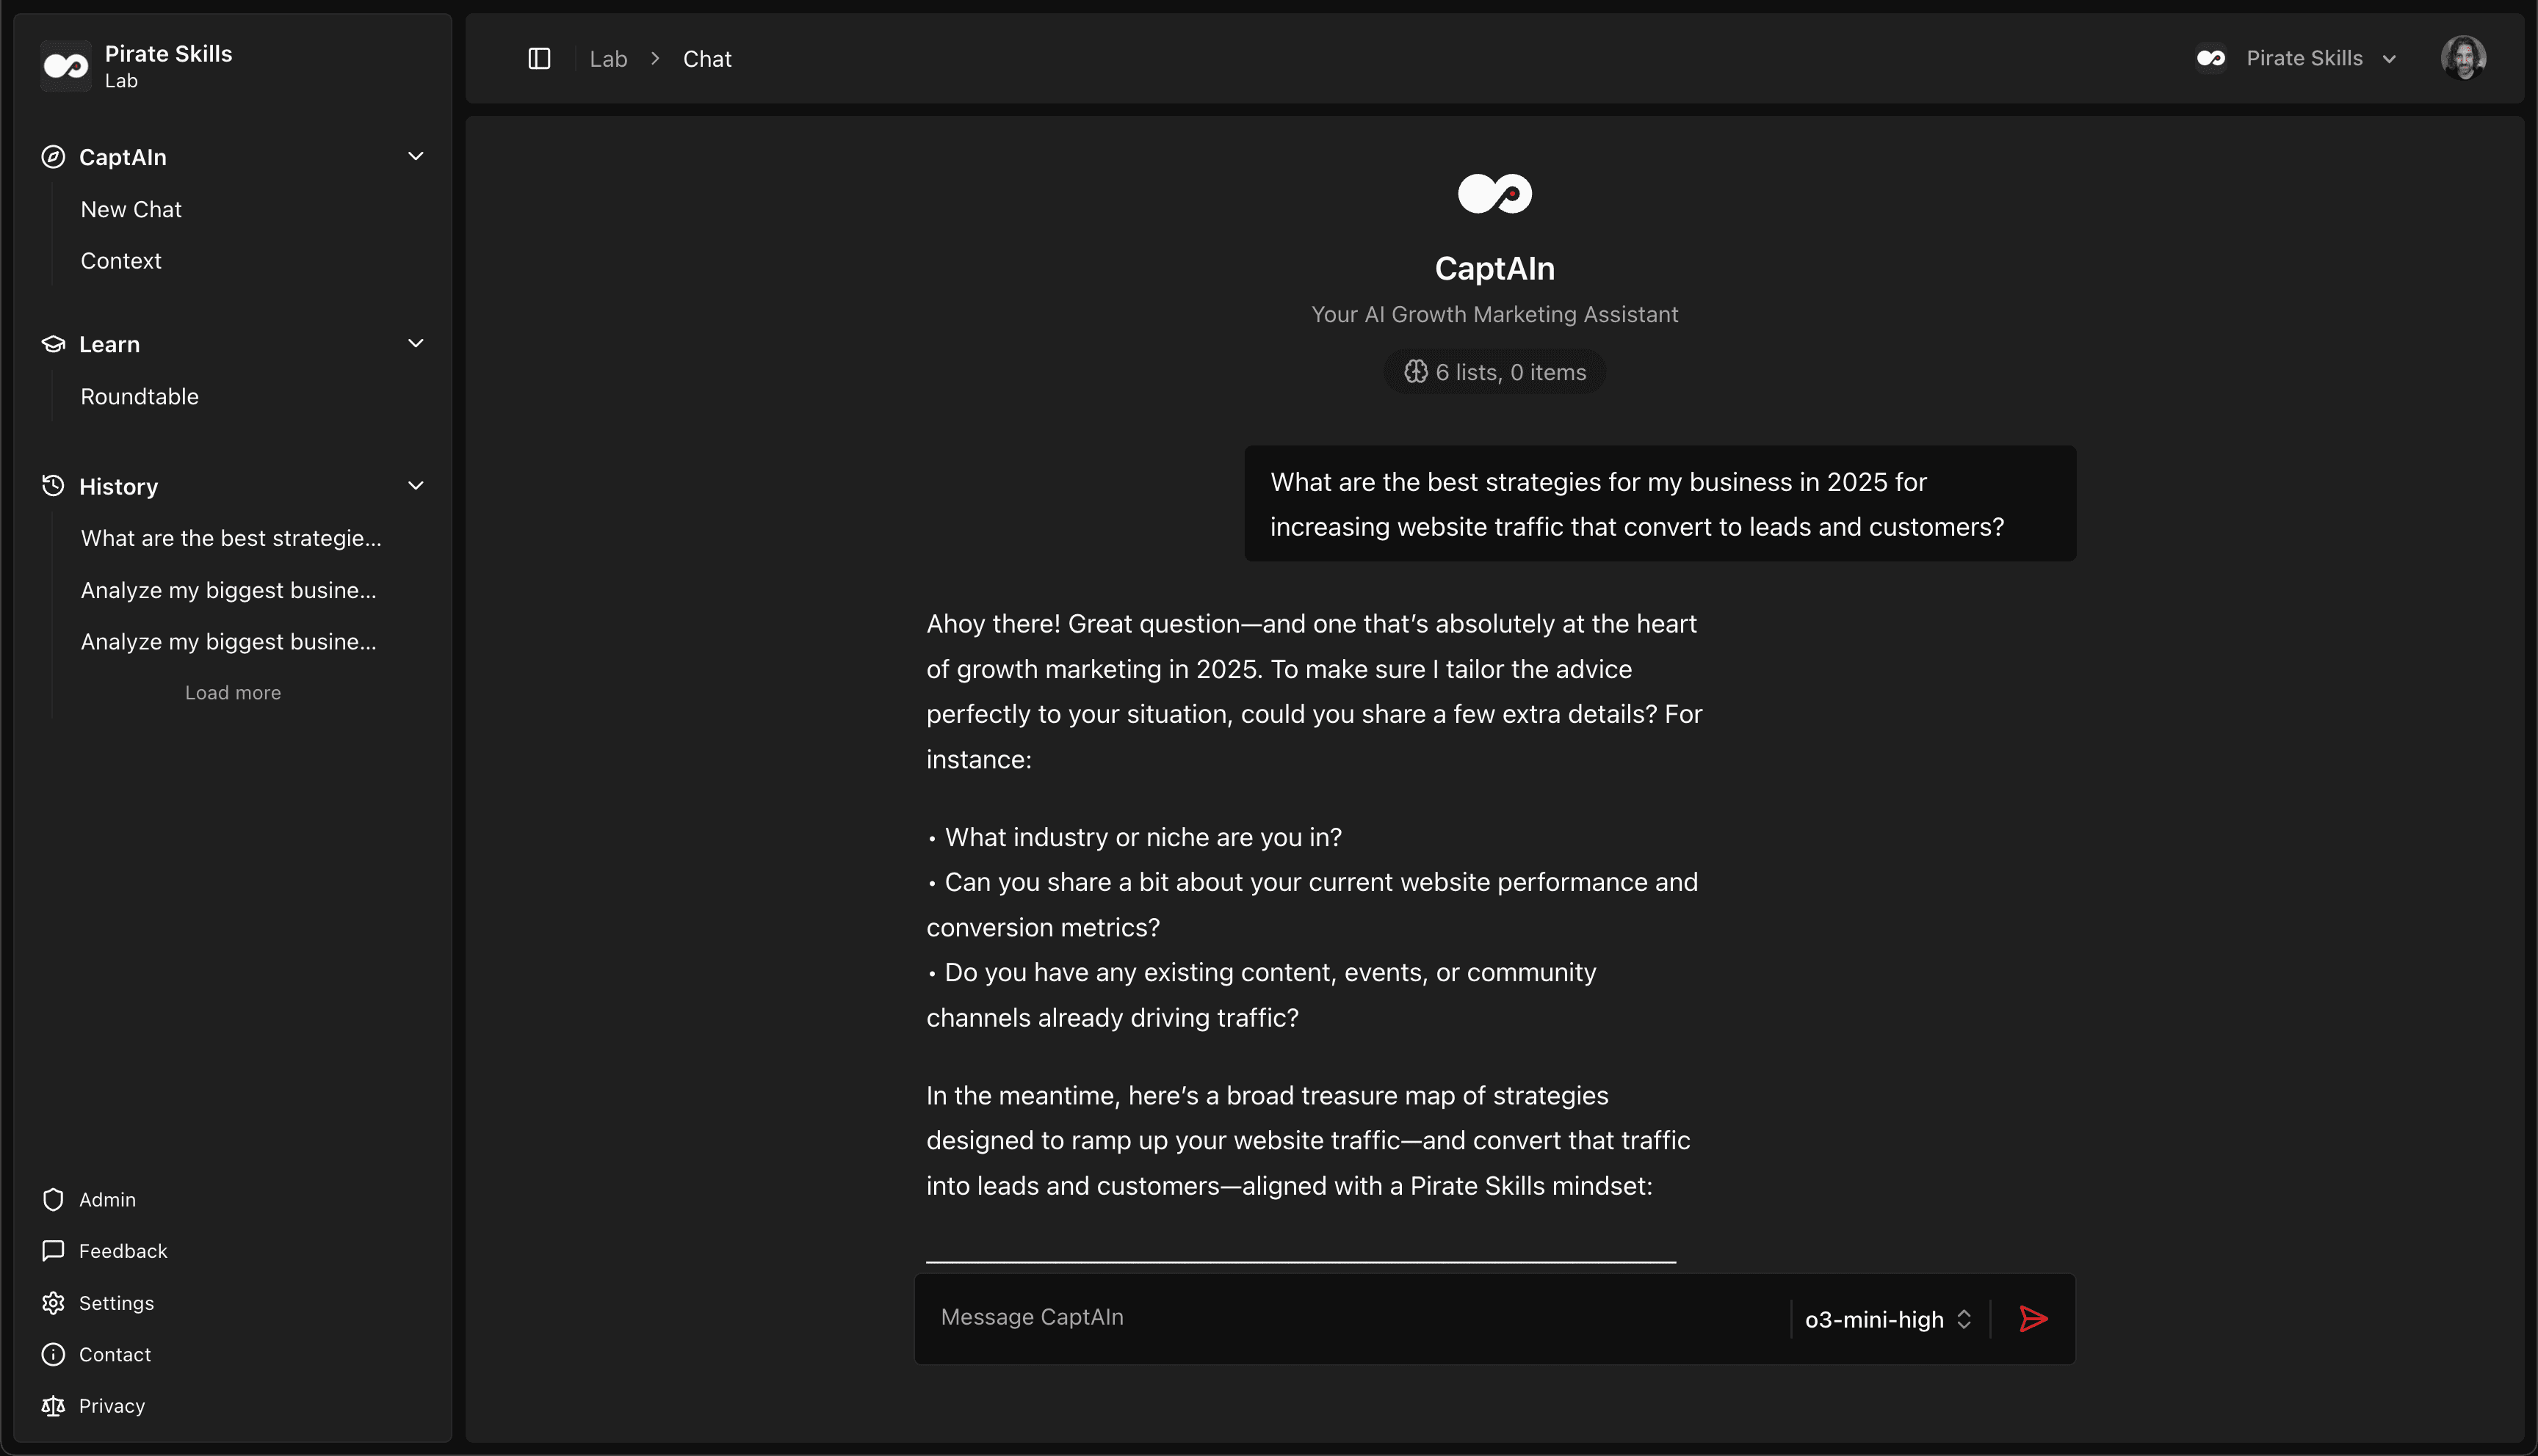Image resolution: width=2538 pixels, height=1456 pixels.
Task: Collapse the CaptAIn section
Action: 416,156
